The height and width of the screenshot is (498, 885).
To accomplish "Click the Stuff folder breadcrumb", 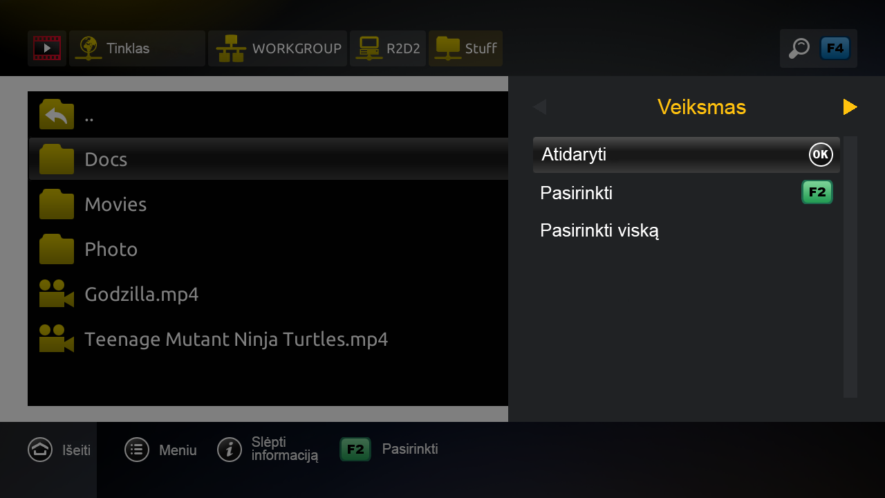I will [465, 48].
